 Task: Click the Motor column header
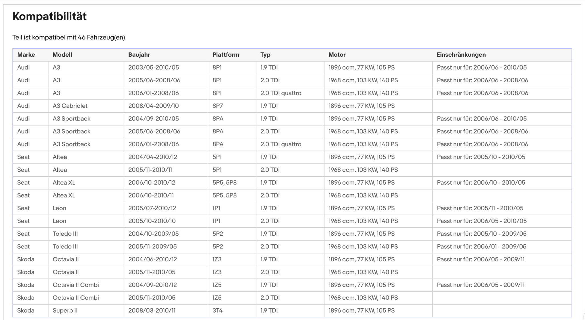(x=337, y=55)
